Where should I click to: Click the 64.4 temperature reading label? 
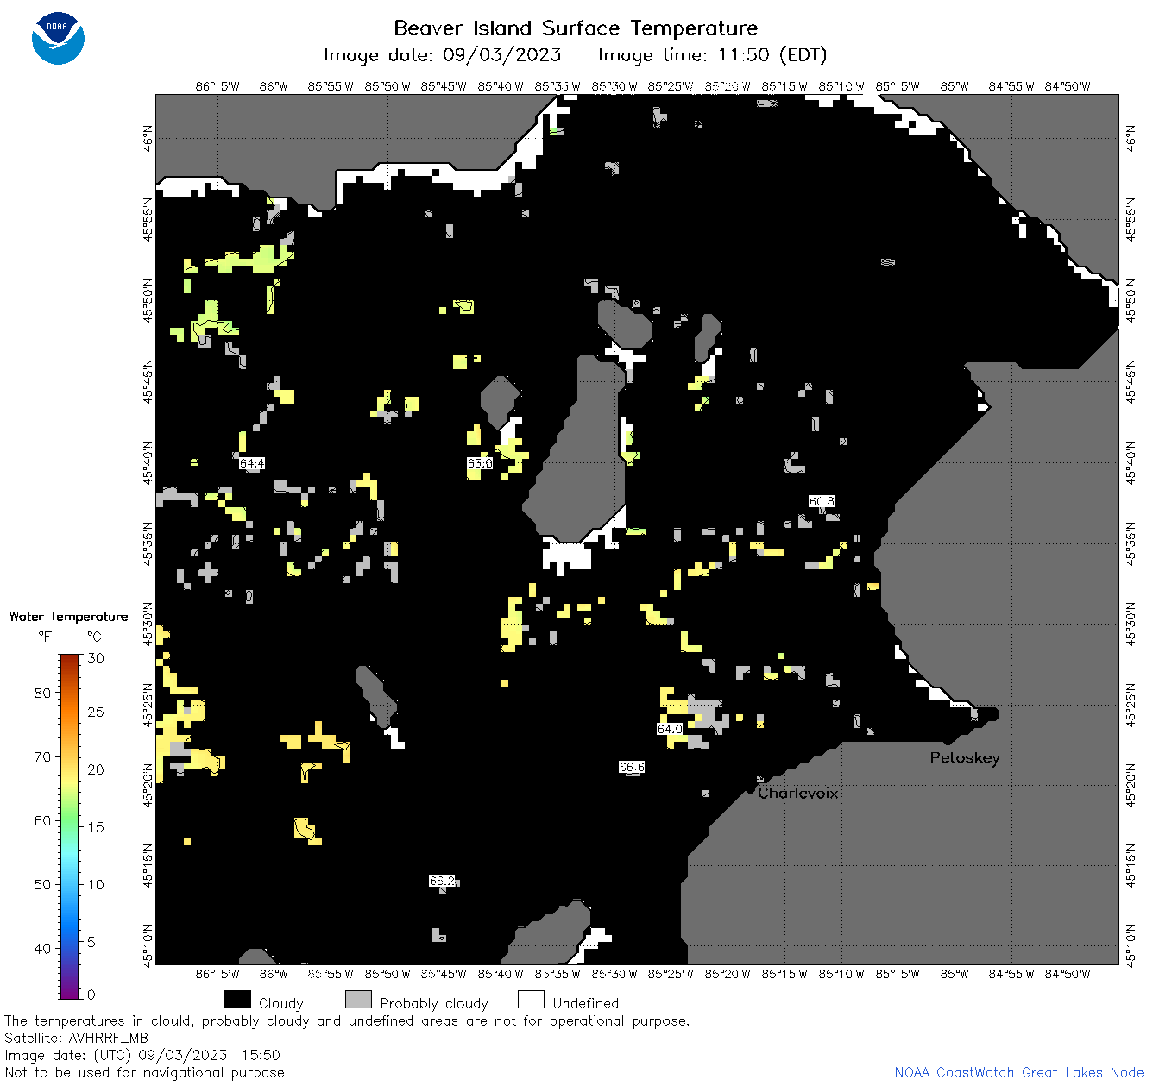[x=251, y=464]
